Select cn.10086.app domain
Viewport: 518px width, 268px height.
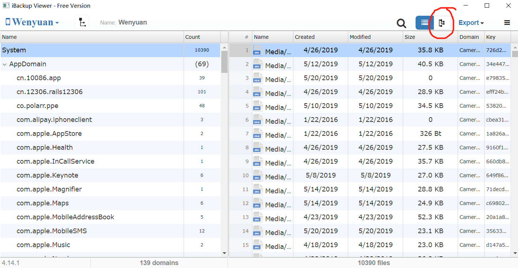coord(110,78)
